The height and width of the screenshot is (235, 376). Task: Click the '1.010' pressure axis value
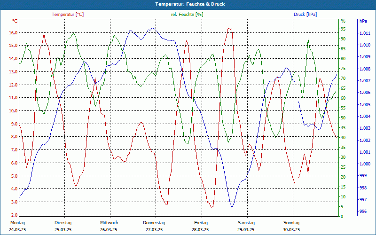pos(365,45)
